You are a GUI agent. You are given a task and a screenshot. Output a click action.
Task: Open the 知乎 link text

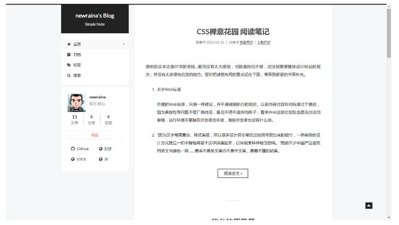108,149
